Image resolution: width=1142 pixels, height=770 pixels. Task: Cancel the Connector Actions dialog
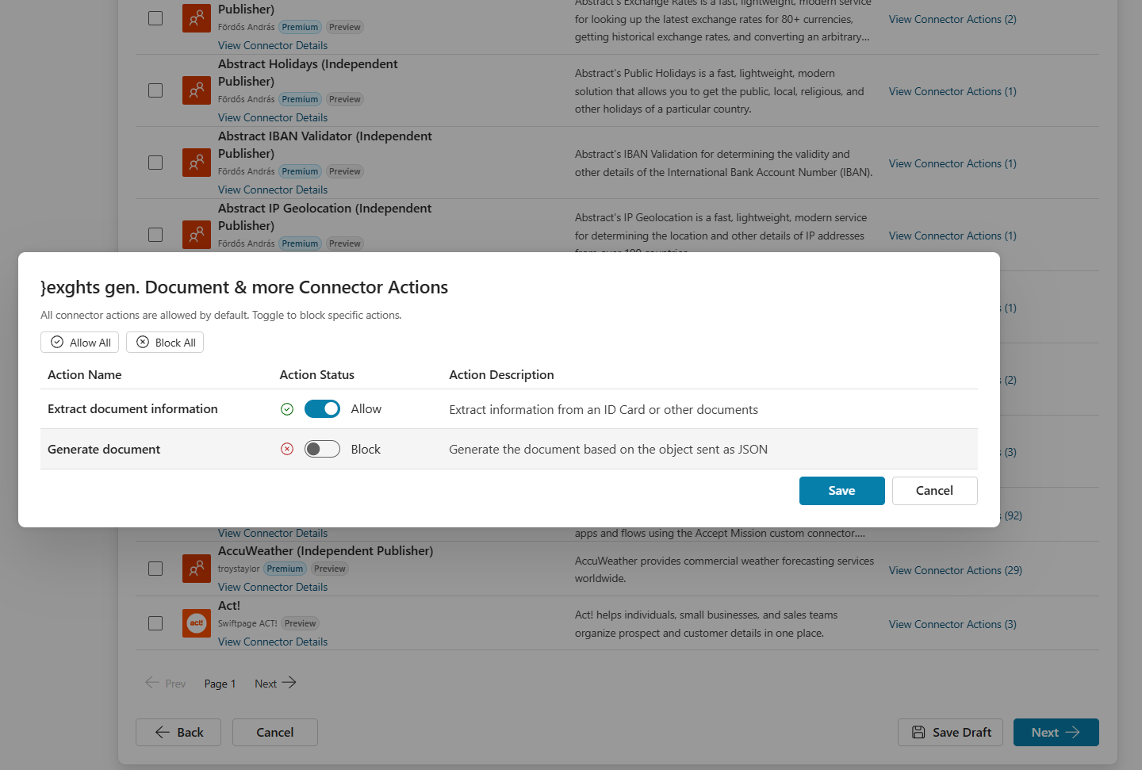[934, 491]
